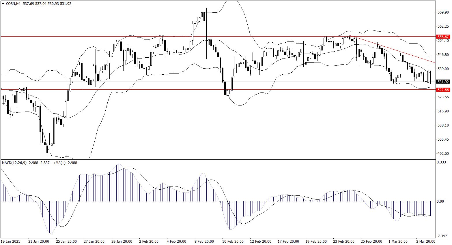The width and height of the screenshot is (452, 245).
Task: Click the 569.90 price scale value
Action: point(443,12)
